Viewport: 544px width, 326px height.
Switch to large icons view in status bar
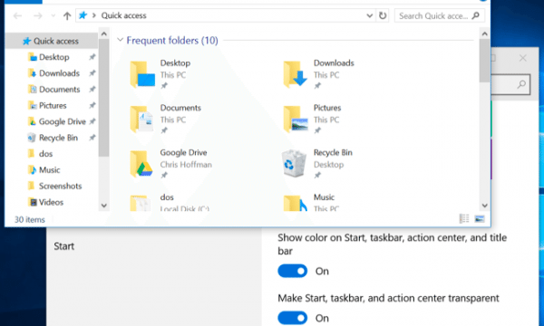coord(480,218)
